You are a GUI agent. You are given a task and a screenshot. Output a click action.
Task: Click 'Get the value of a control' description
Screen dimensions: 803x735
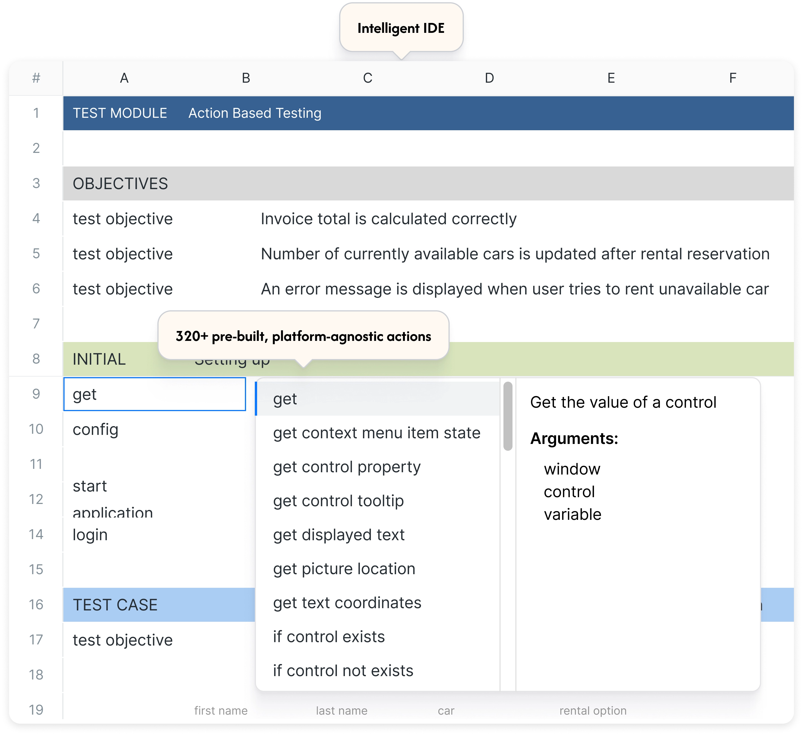623,402
